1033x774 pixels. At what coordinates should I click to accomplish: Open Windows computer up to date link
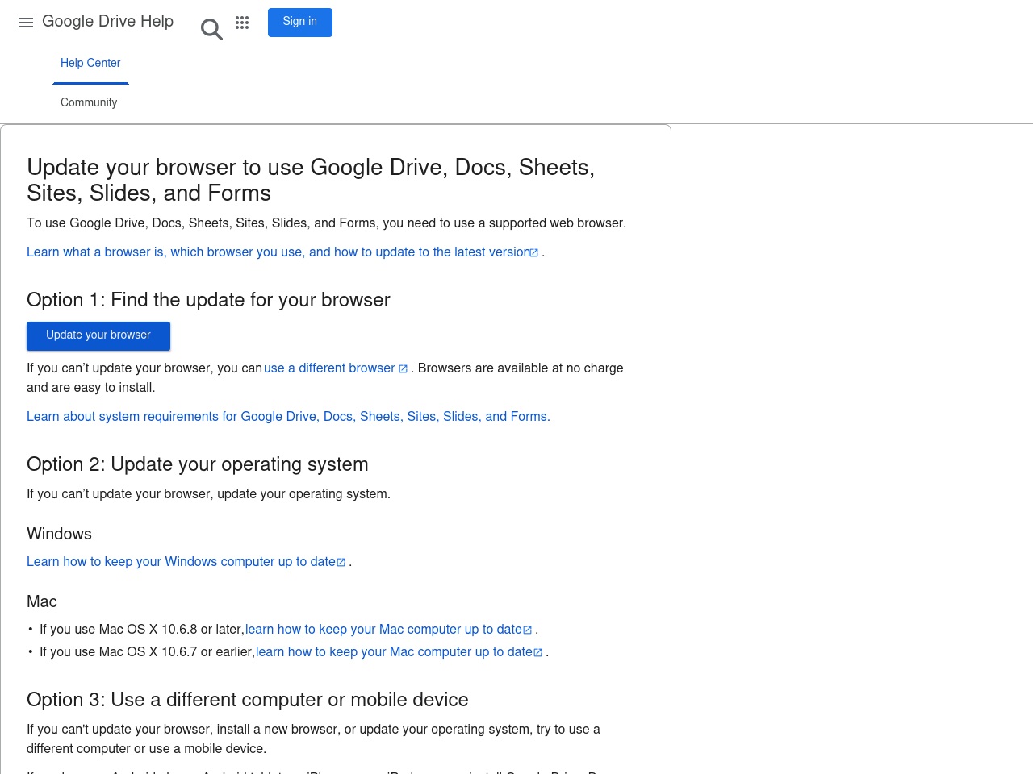tap(186, 562)
